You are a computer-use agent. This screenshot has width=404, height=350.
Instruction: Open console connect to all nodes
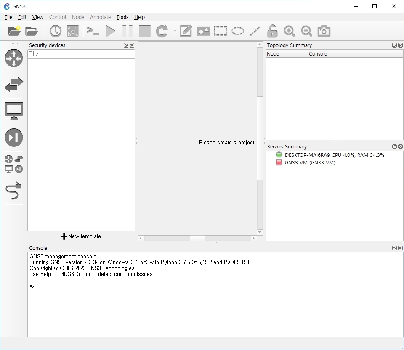point(93,31)
